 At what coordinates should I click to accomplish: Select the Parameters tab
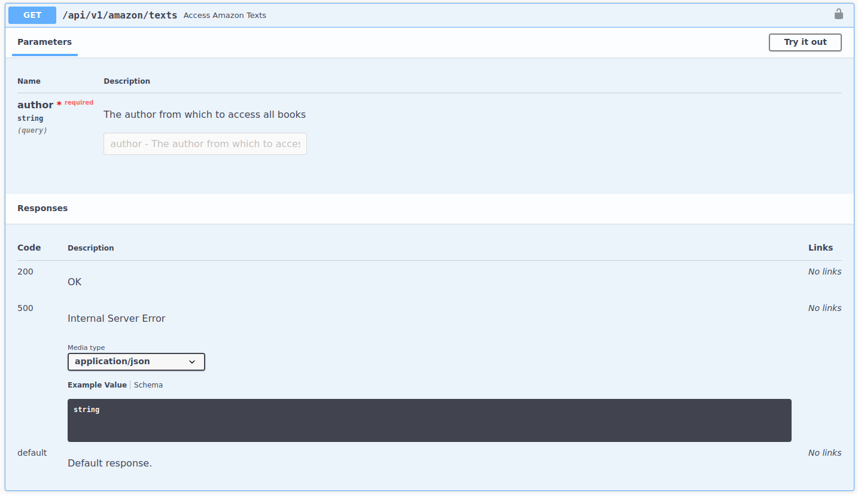pos(44,42)
